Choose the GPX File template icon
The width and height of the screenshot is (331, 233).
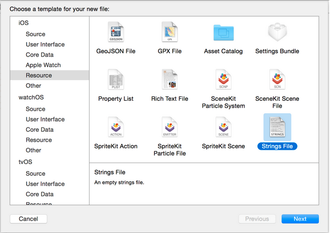[x=169, y=32]
